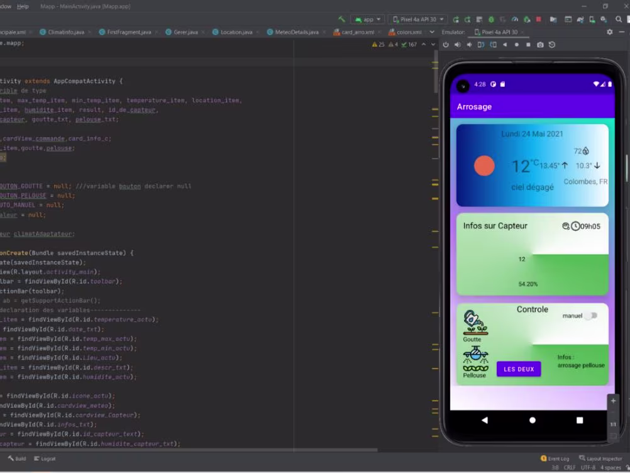Image resolution: width=630 pixels, height=473 pixels.
Task: Click the 4 spaces indent status entry
Action: (611, 467)
